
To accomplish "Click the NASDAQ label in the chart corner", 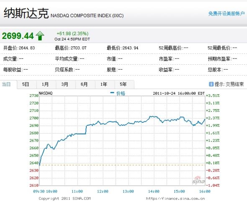I will [46, 93].
